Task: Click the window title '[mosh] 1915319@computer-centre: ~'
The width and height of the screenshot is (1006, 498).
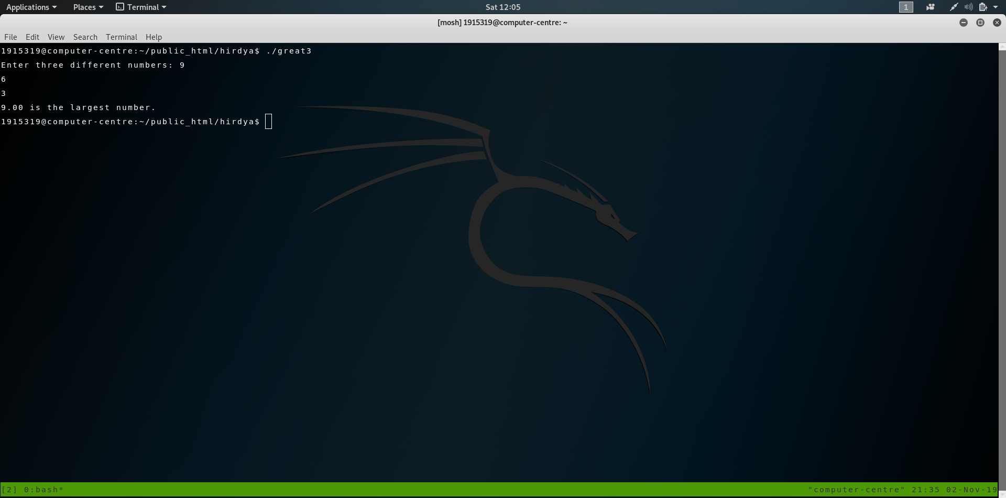Action: 502,23
